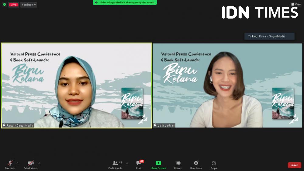
Task: Start recording with the Record button
Action: tap(178, 165)
